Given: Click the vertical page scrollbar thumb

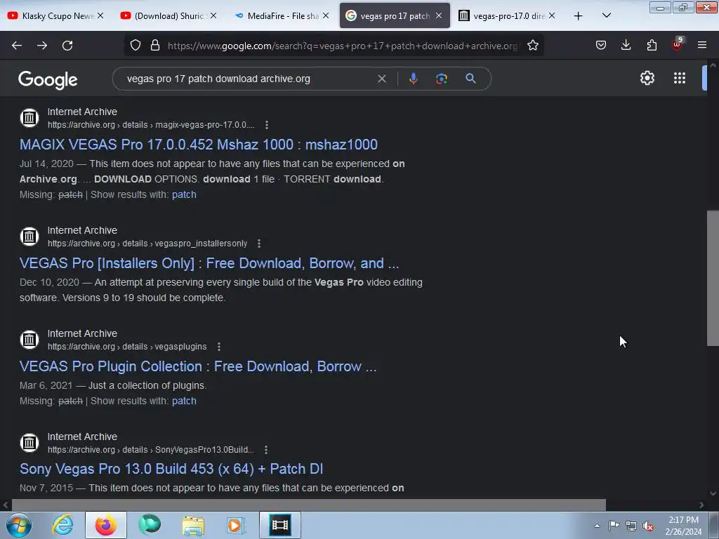Looking at the screenshot, I should [x=713, y=278].
